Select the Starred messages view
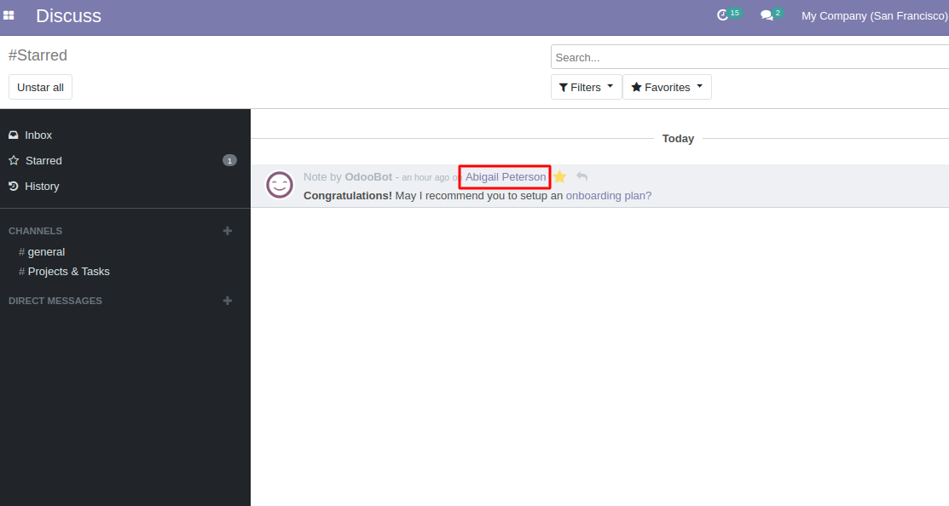The image size is (949, 506). [43, 160]
